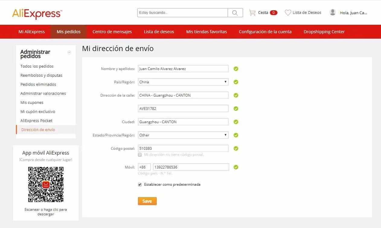Click green checkmark beside name field
Screen dimensions: 381x228
pos(236,69)
